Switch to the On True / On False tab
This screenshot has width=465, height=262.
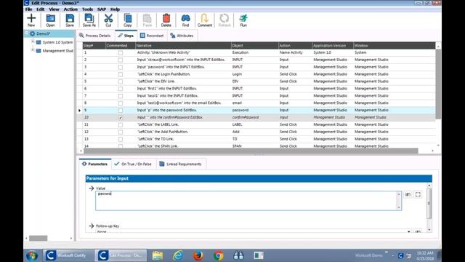tap(133, 164)
